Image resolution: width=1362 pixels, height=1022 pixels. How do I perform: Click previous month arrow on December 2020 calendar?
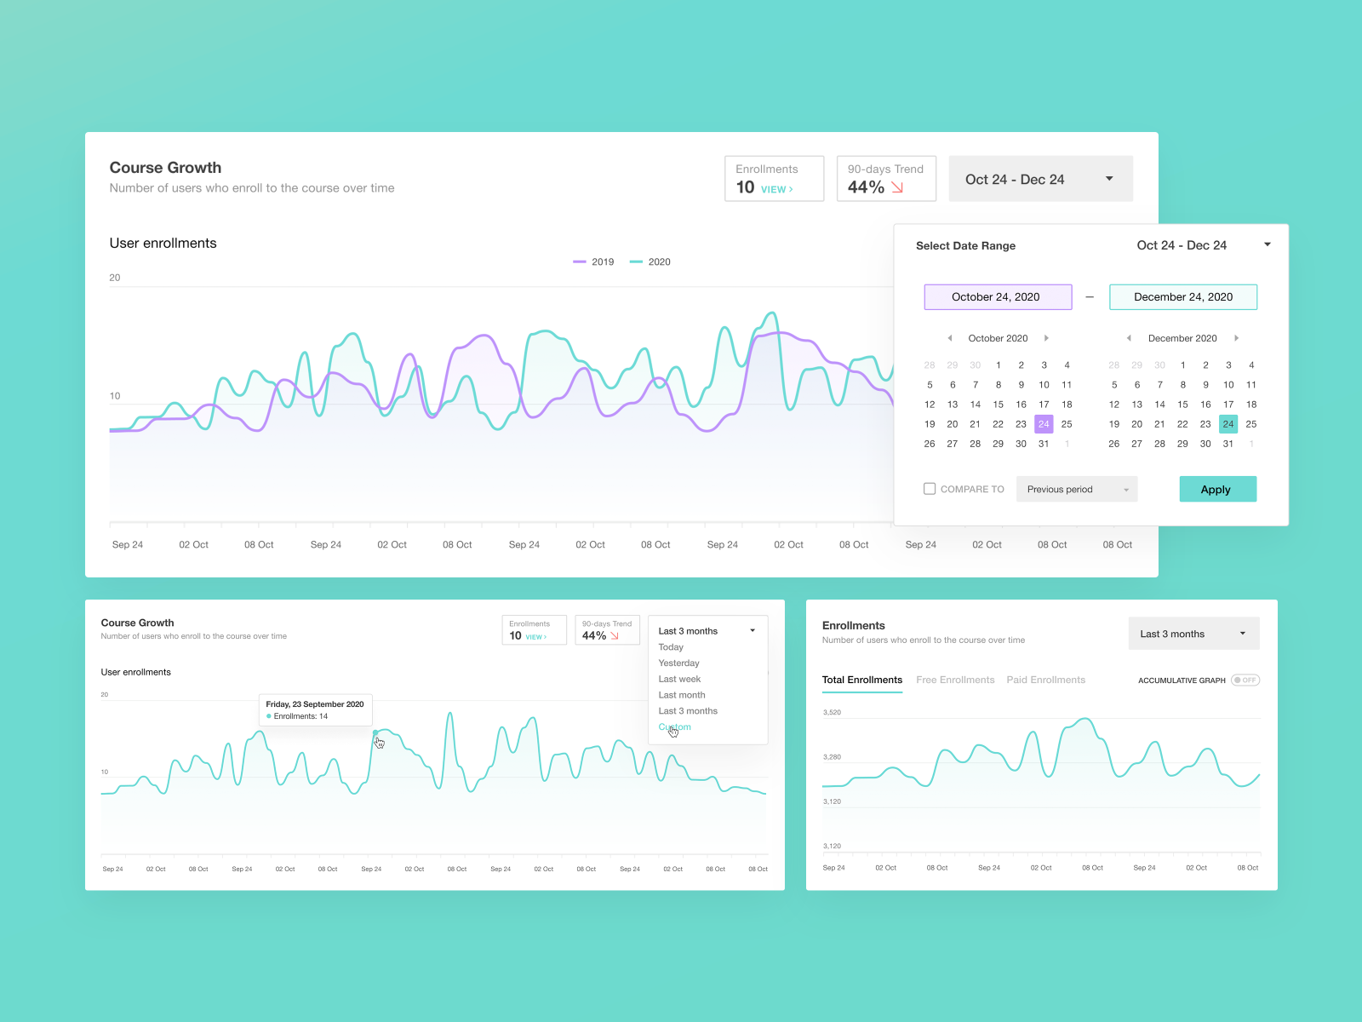(x=1130, y=338)
